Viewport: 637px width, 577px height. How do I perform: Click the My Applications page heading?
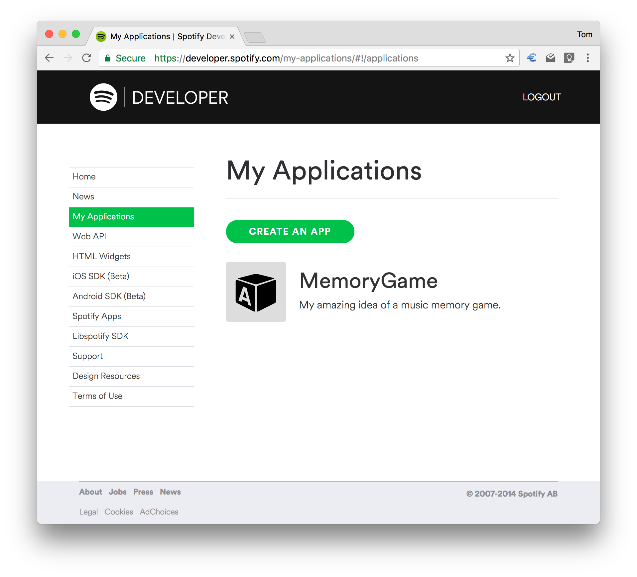pos(324,171)
